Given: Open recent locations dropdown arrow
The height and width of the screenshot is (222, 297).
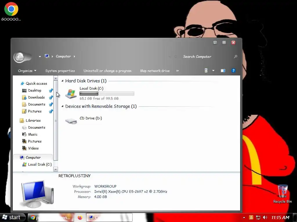Looking at the screenshot, I should [x=40, y=56].
